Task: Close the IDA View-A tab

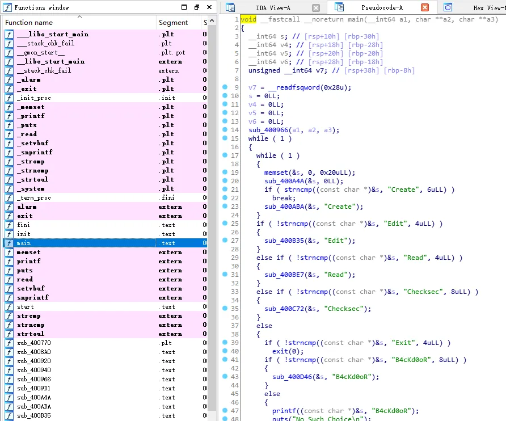Action: point(316,8)
